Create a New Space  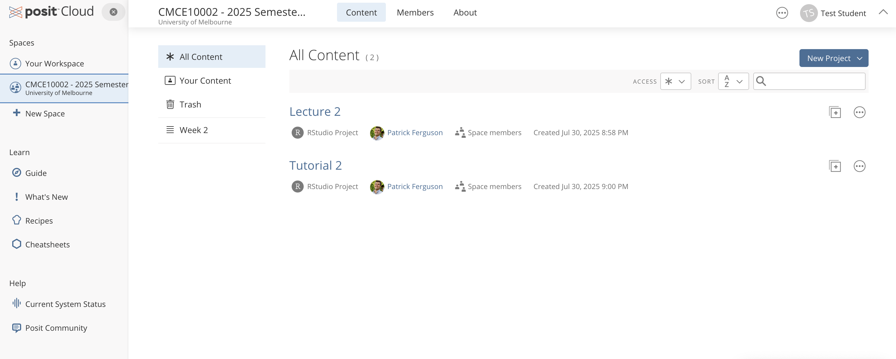tap(45, 113)
